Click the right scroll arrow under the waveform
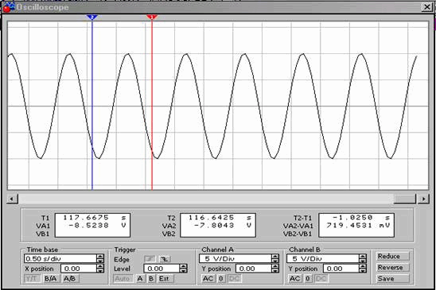436x290 pixels. 423,199
